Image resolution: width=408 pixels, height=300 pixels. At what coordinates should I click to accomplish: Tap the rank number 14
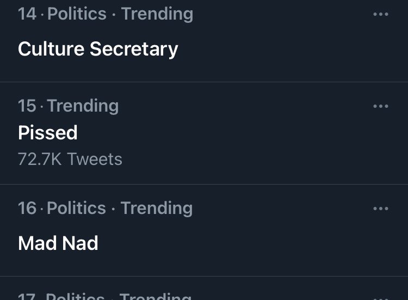click(27, 14)
